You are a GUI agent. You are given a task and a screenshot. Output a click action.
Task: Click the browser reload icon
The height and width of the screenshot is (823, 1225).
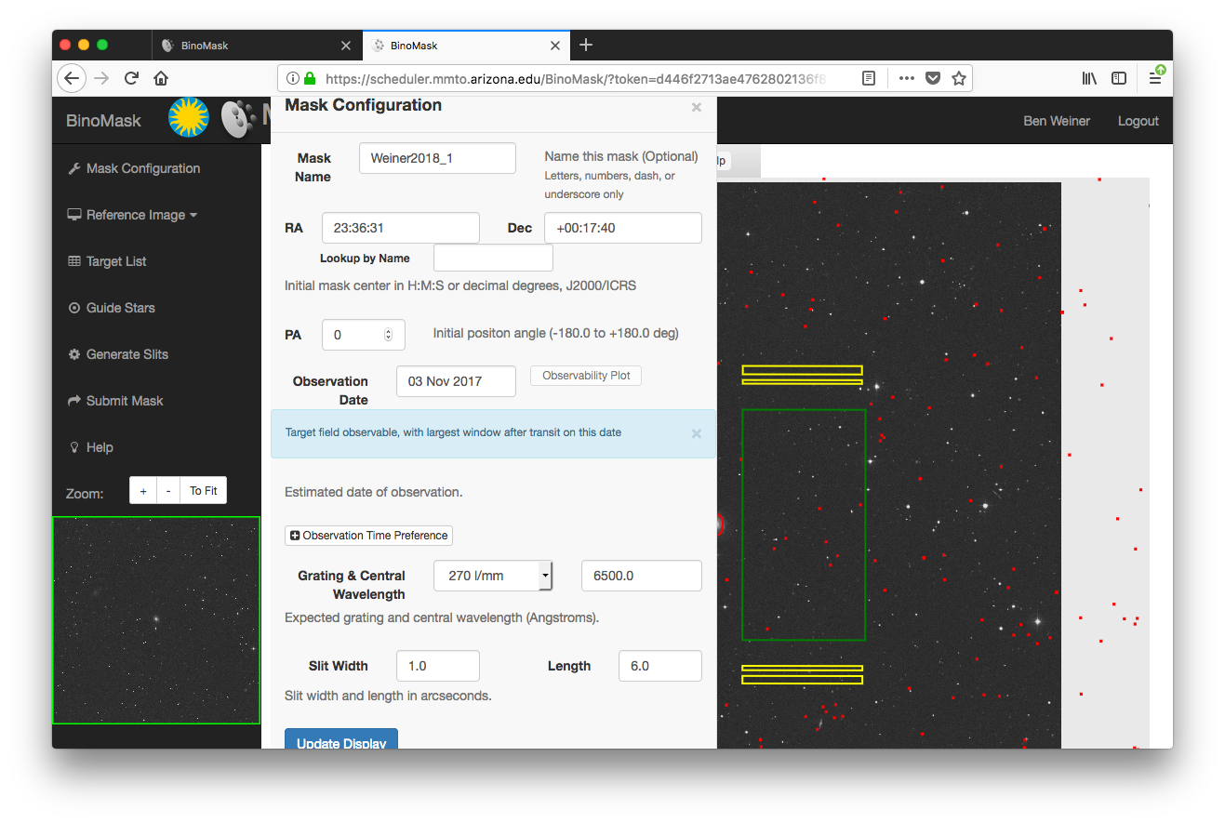tap(131, 78)
